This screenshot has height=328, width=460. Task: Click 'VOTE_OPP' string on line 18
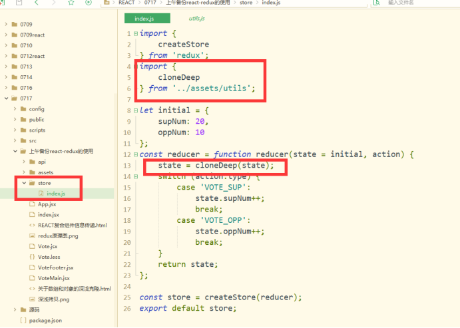(222, 220)
